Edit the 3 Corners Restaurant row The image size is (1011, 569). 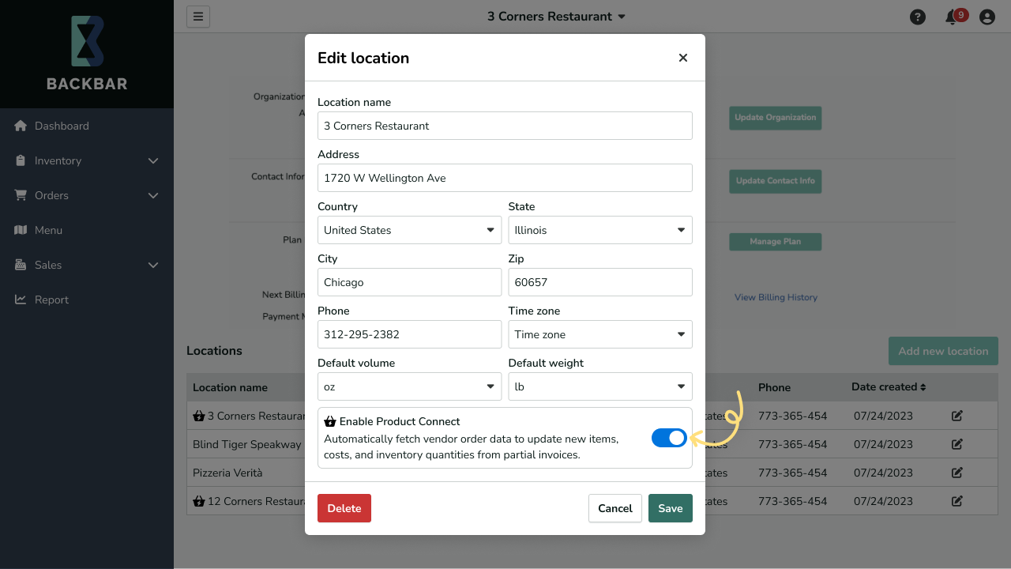click(957, 416)
